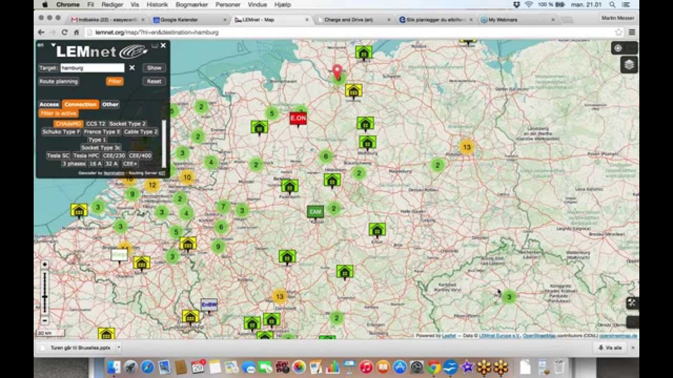Open the language selector labeled 'en'

tap(40, 45)
